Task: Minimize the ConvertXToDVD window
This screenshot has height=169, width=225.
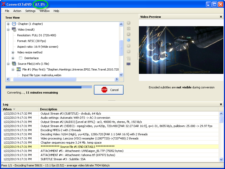Action: click(209, 4)
